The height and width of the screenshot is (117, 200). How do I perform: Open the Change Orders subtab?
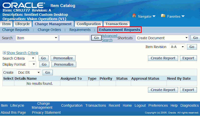click(x=49, y=30)
